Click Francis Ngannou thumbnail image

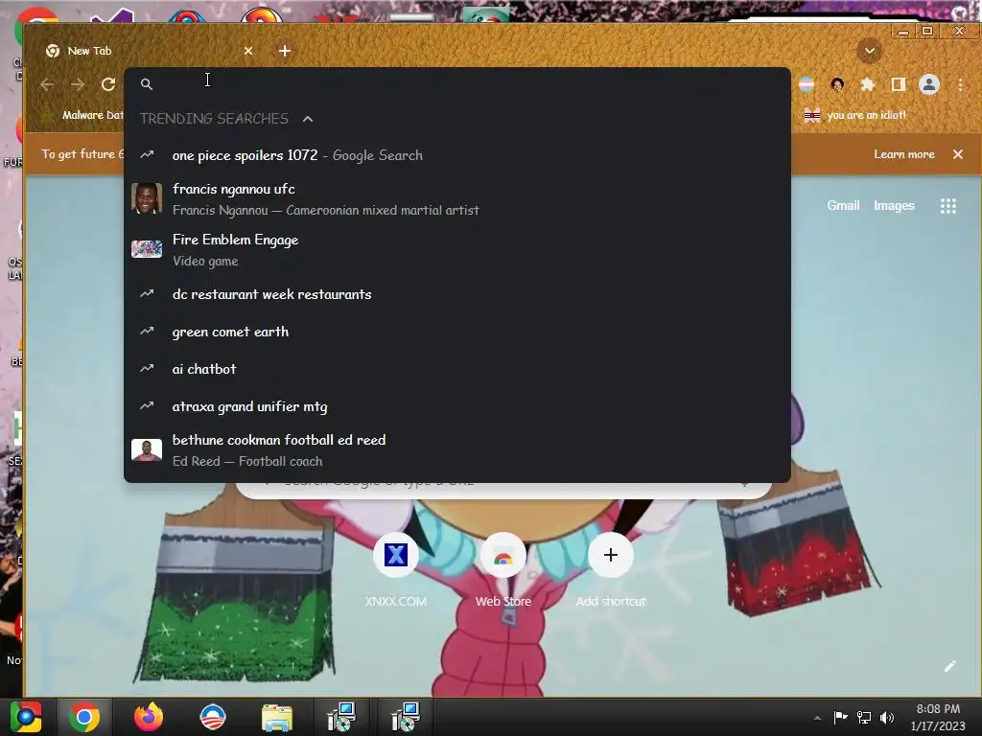pyautogui.click(x=147, y=198)
